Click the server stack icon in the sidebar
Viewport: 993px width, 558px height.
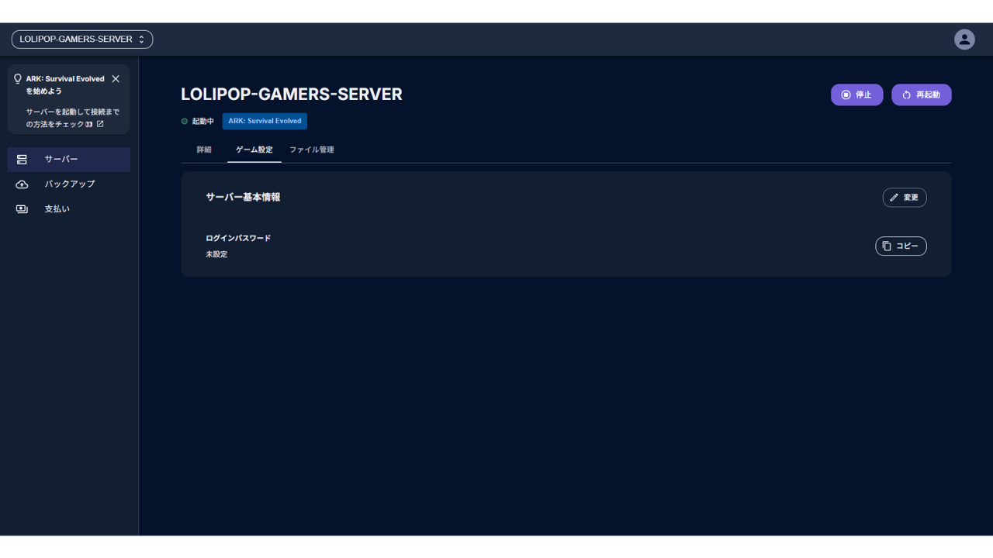pos(22,159)
